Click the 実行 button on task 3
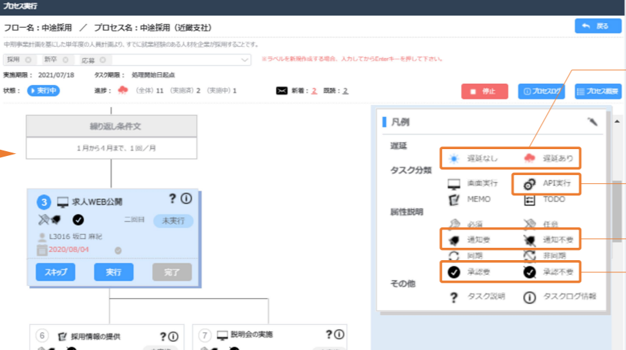The image size is (626, 350). (113, 272)
